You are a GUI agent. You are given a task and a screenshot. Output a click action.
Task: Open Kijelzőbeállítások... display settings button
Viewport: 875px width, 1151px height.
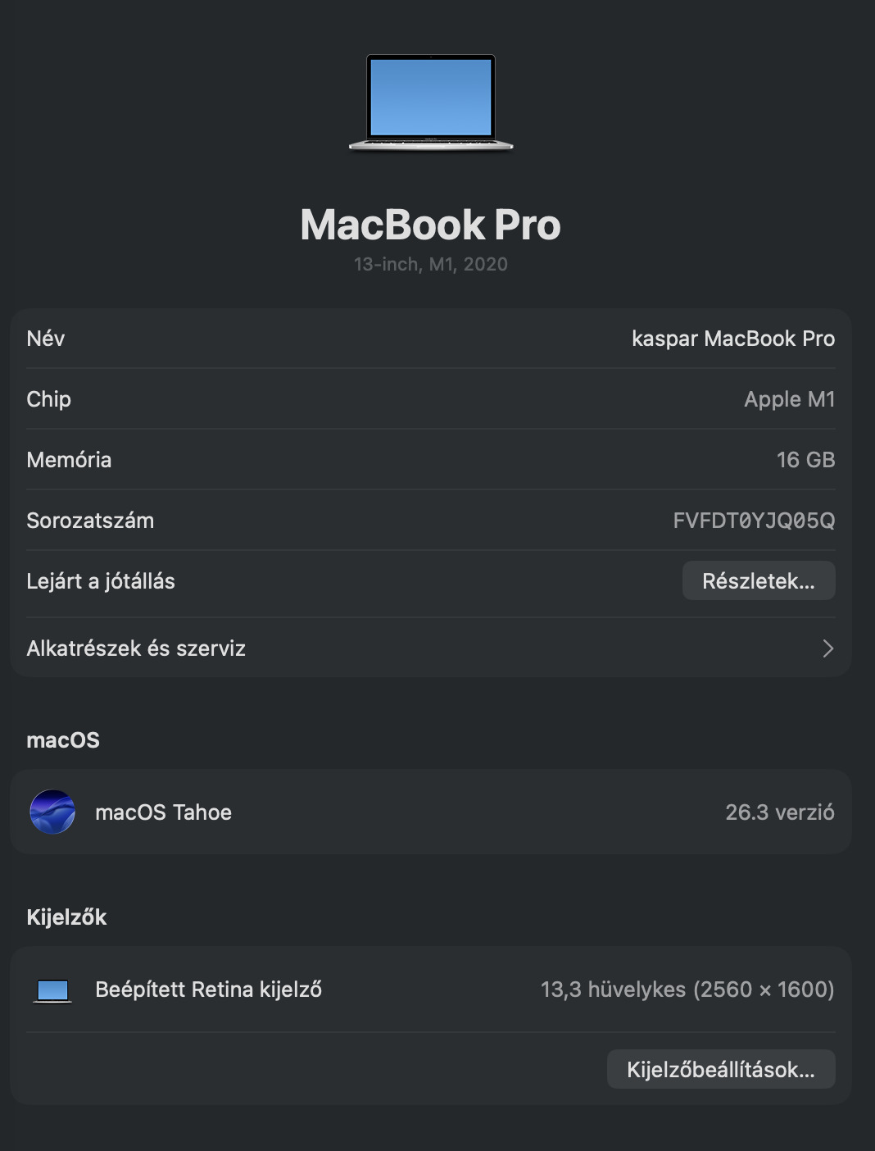721,1069
